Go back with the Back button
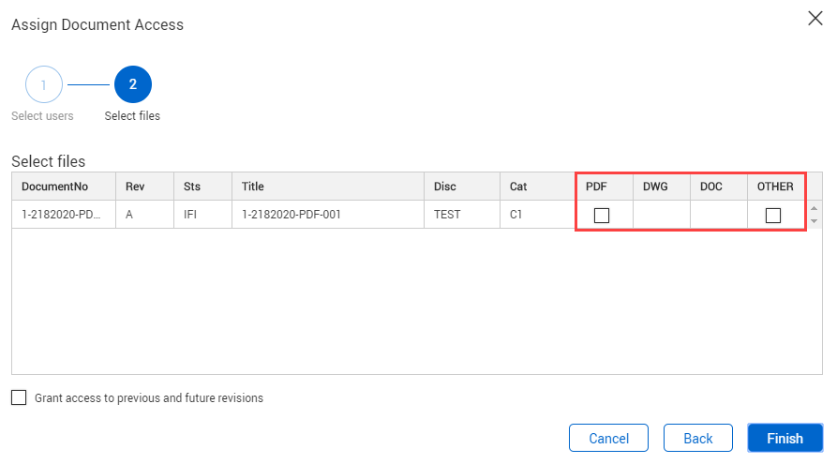Viewport: 837px width, 464px height. click(x=697, y=438)
